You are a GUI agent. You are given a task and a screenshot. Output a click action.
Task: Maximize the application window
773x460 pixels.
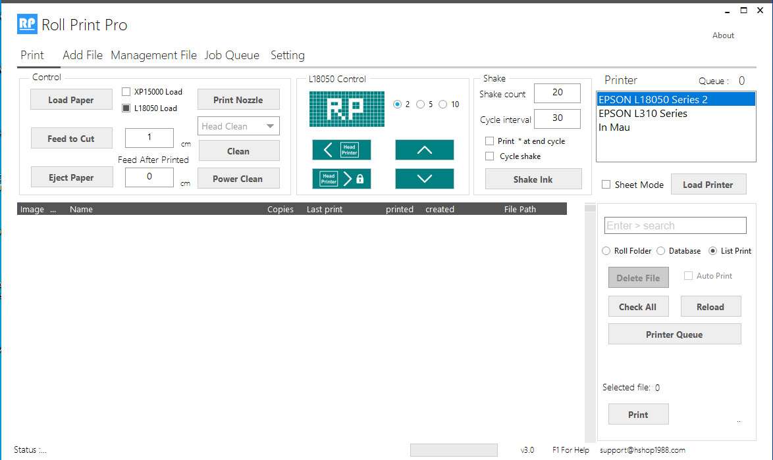coord(743,10)
